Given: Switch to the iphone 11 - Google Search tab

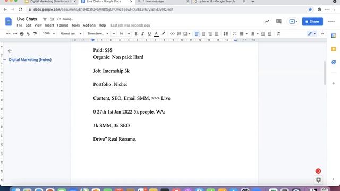Looking at the screenshot, I should pyautogui.click(x=219, y=2).
